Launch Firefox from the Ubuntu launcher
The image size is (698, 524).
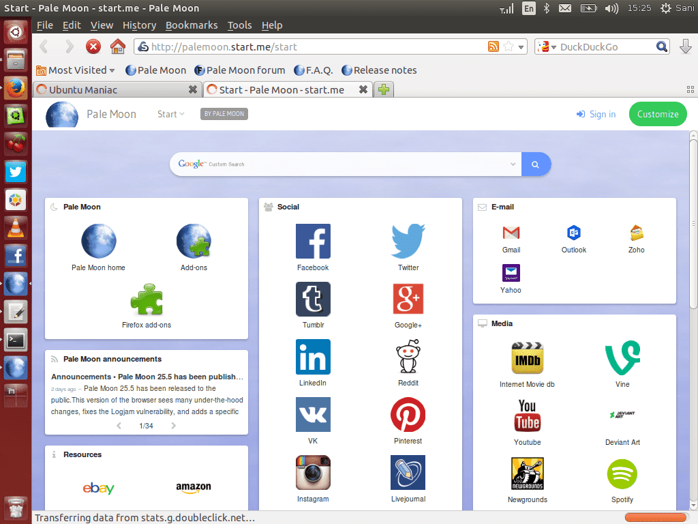click(x=16, y=88)
